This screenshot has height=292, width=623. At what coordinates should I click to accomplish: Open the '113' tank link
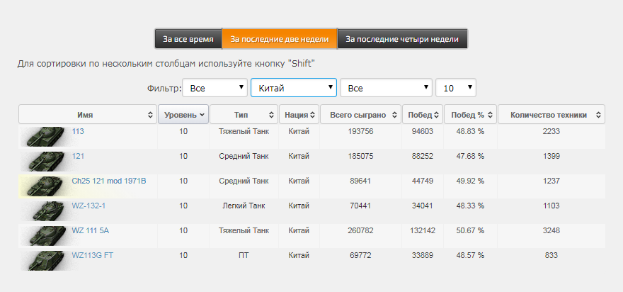(x=78, y=131)
